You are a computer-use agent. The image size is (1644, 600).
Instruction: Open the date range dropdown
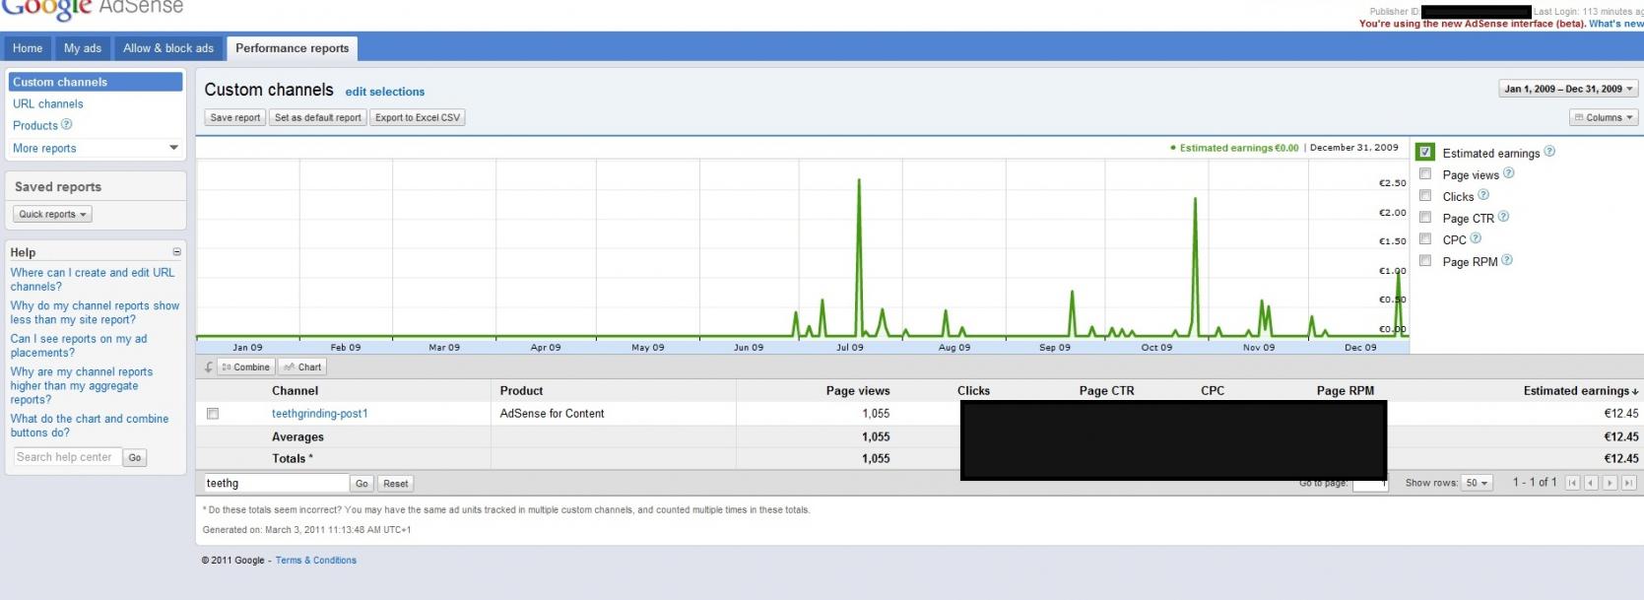(x=1568, y=89)
